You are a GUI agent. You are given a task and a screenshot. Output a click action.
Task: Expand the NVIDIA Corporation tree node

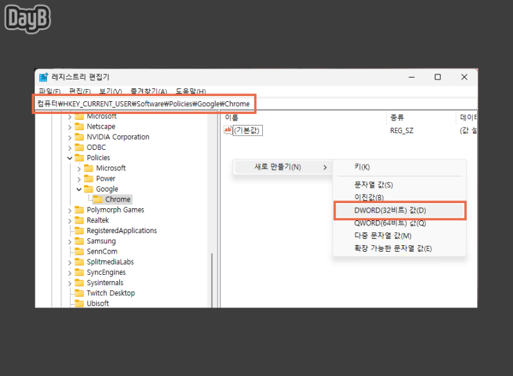[x=70, y=138]
